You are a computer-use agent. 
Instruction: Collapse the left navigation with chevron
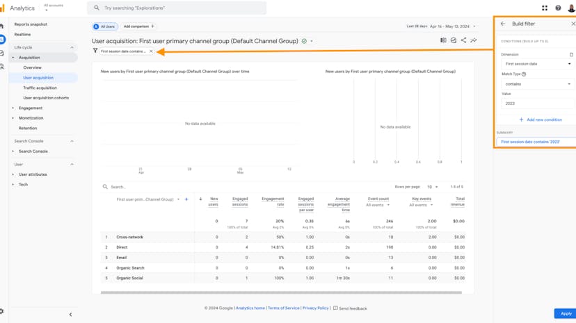coord(70,315)
